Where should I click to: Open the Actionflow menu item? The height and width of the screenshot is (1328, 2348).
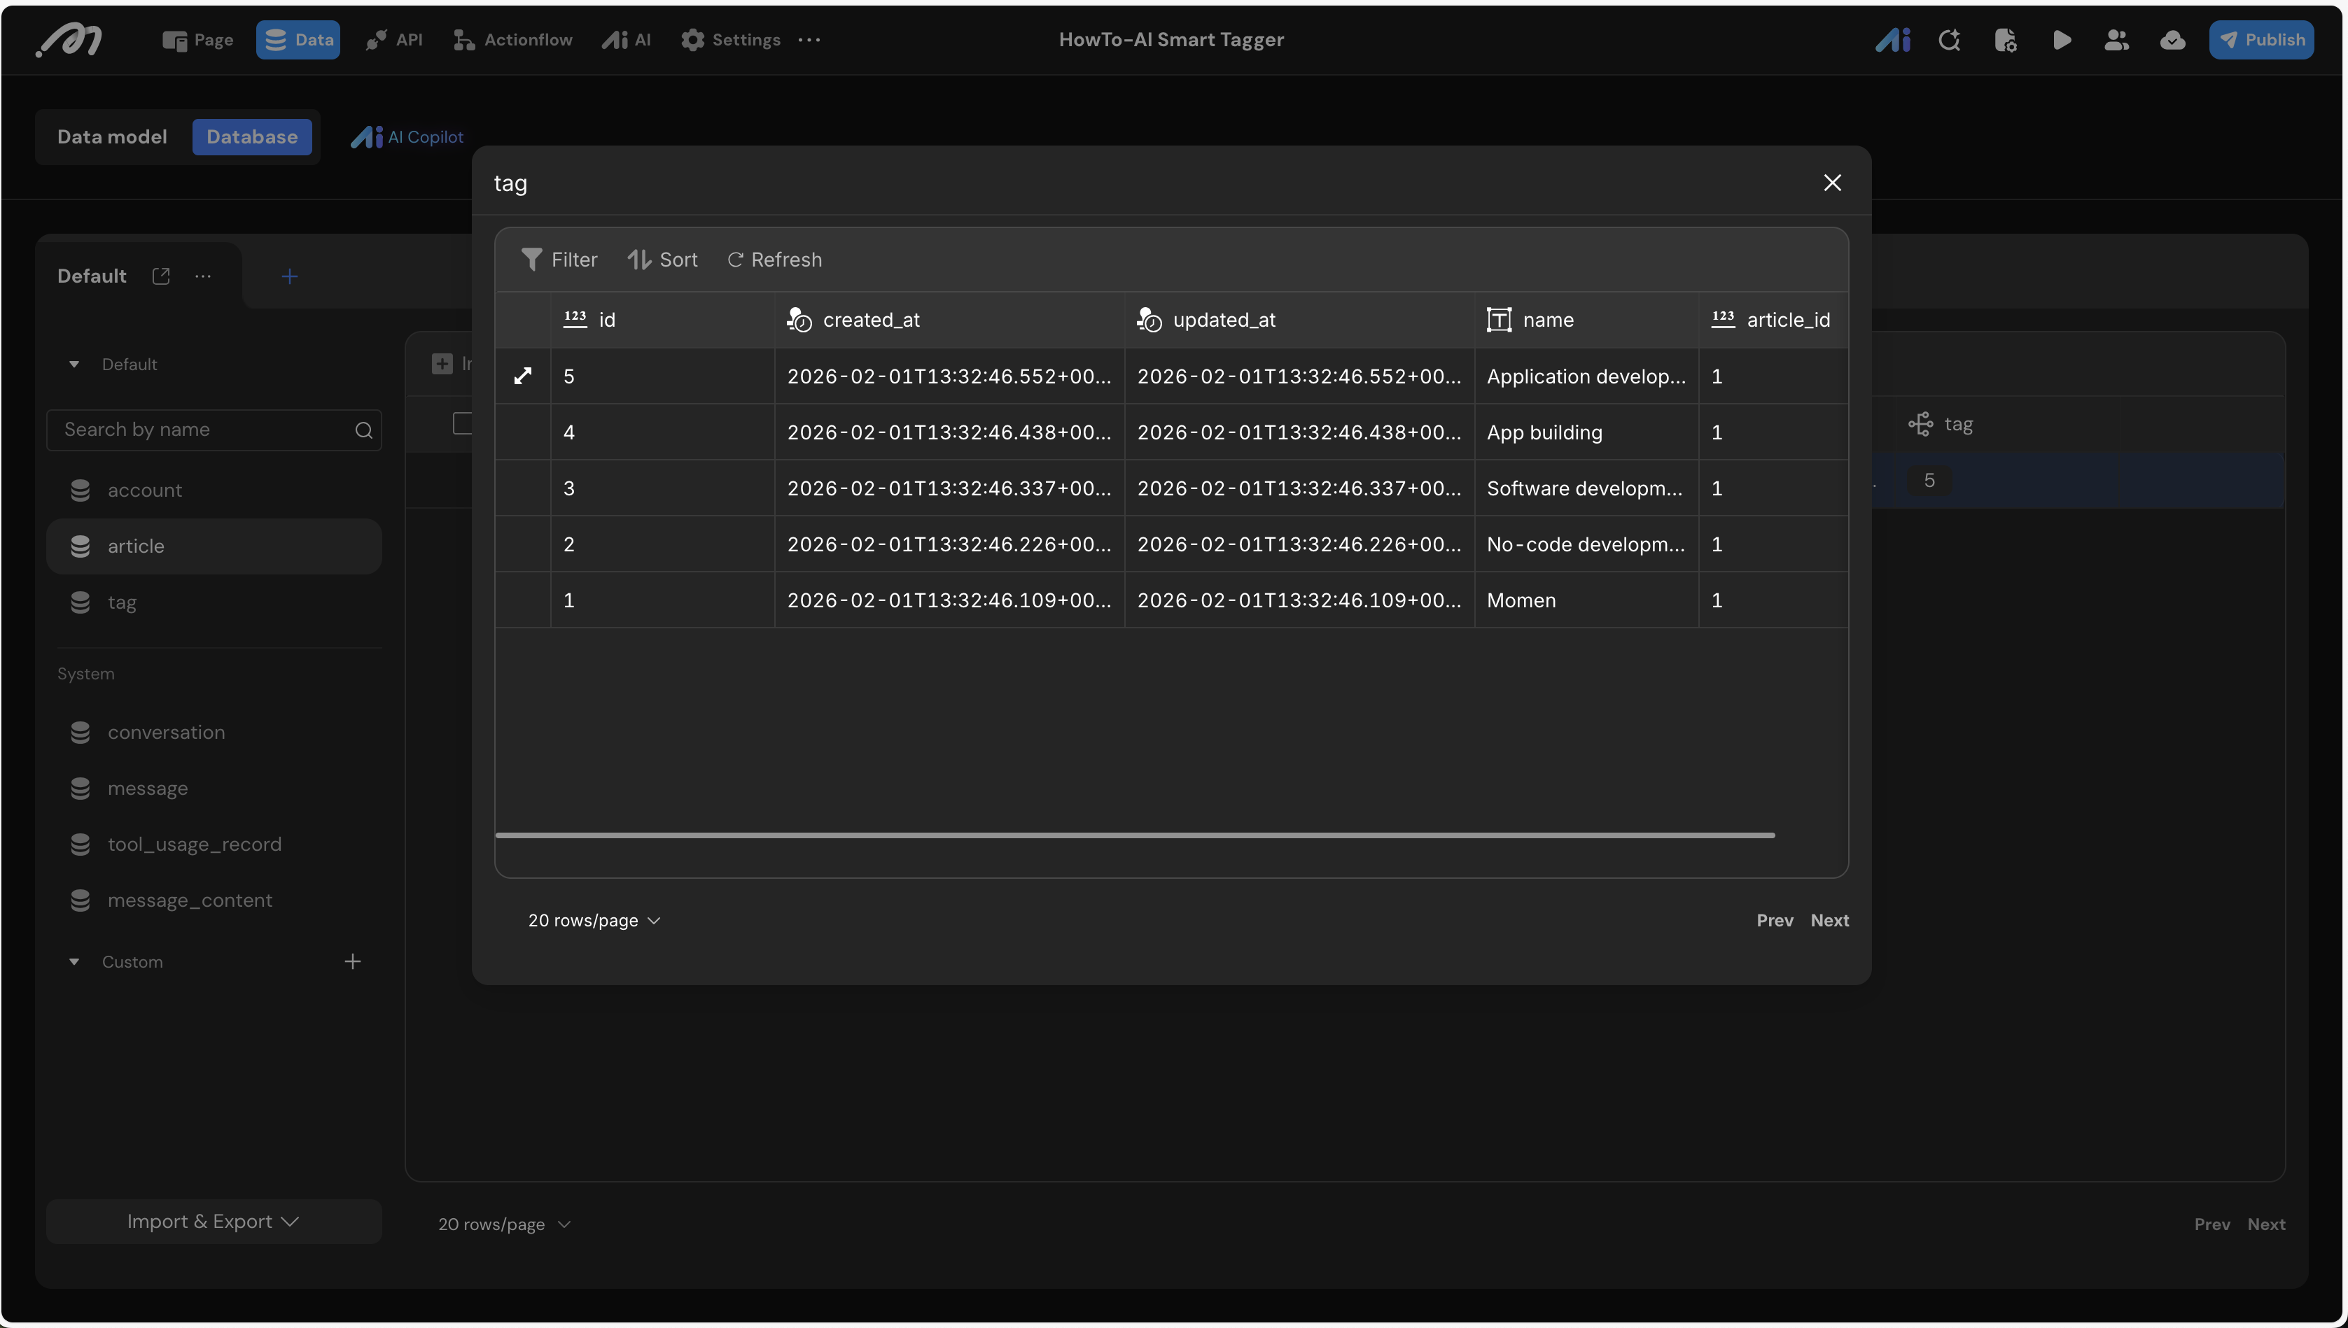(513, 40)
